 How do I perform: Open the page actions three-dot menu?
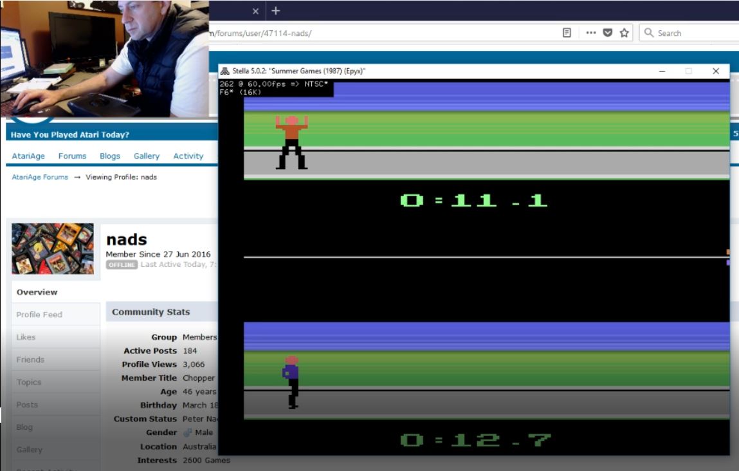click(590, 33)
